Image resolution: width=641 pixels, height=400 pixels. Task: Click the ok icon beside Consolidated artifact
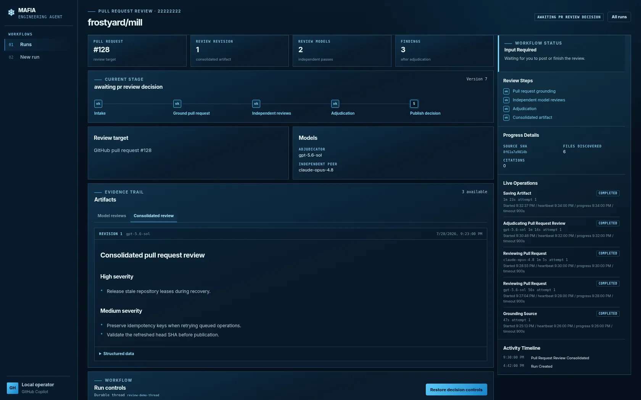pyautogui.click(x=506, y=118)
